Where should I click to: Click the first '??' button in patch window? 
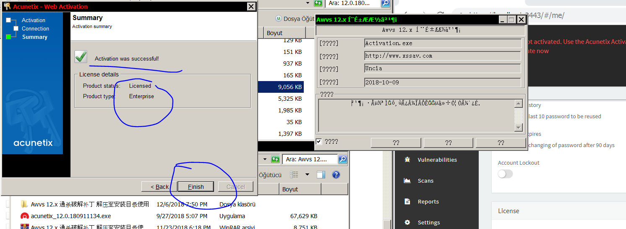pyautogui.click(x=396, y=142)
